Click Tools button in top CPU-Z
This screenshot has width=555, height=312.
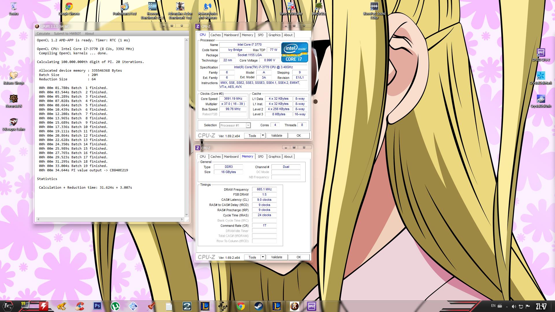coord(252,135)
